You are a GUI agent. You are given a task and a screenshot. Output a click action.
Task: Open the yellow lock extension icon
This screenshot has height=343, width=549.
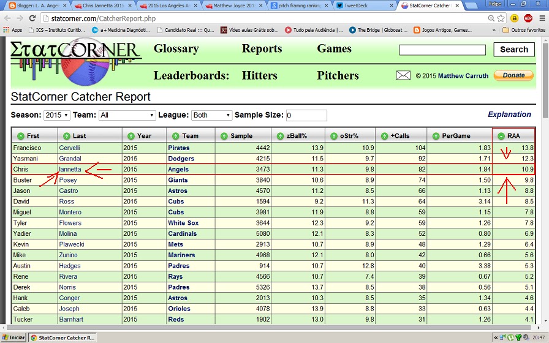coord(514,18)
